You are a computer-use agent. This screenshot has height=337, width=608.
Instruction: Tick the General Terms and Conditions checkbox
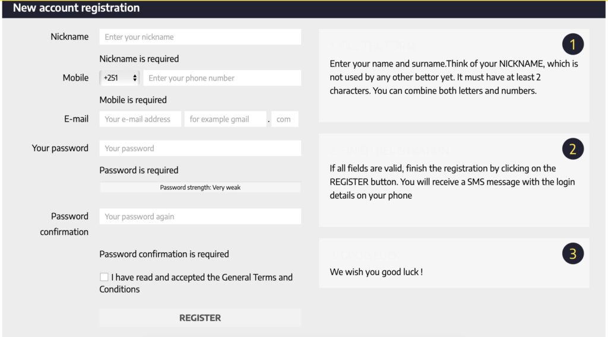pyautogui.click(x=104, y=277)
